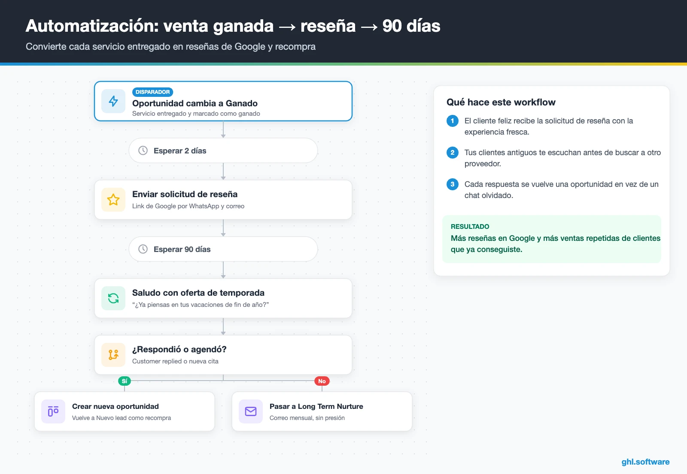Click the Saludo con oferta de temporada title
This screenshot has width=687, height=474.
coord(198,293)
